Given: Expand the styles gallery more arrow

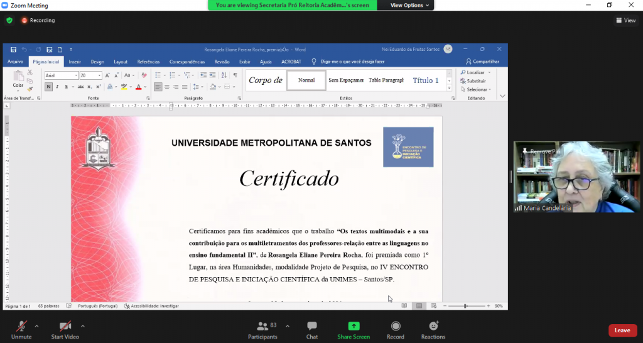Looking at the screenshot, I should [x=449, y=88].
